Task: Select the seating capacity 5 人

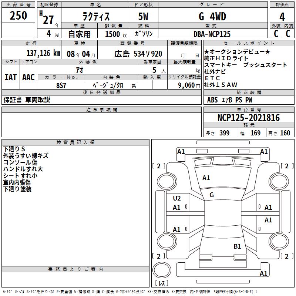Action: point(159,70)
